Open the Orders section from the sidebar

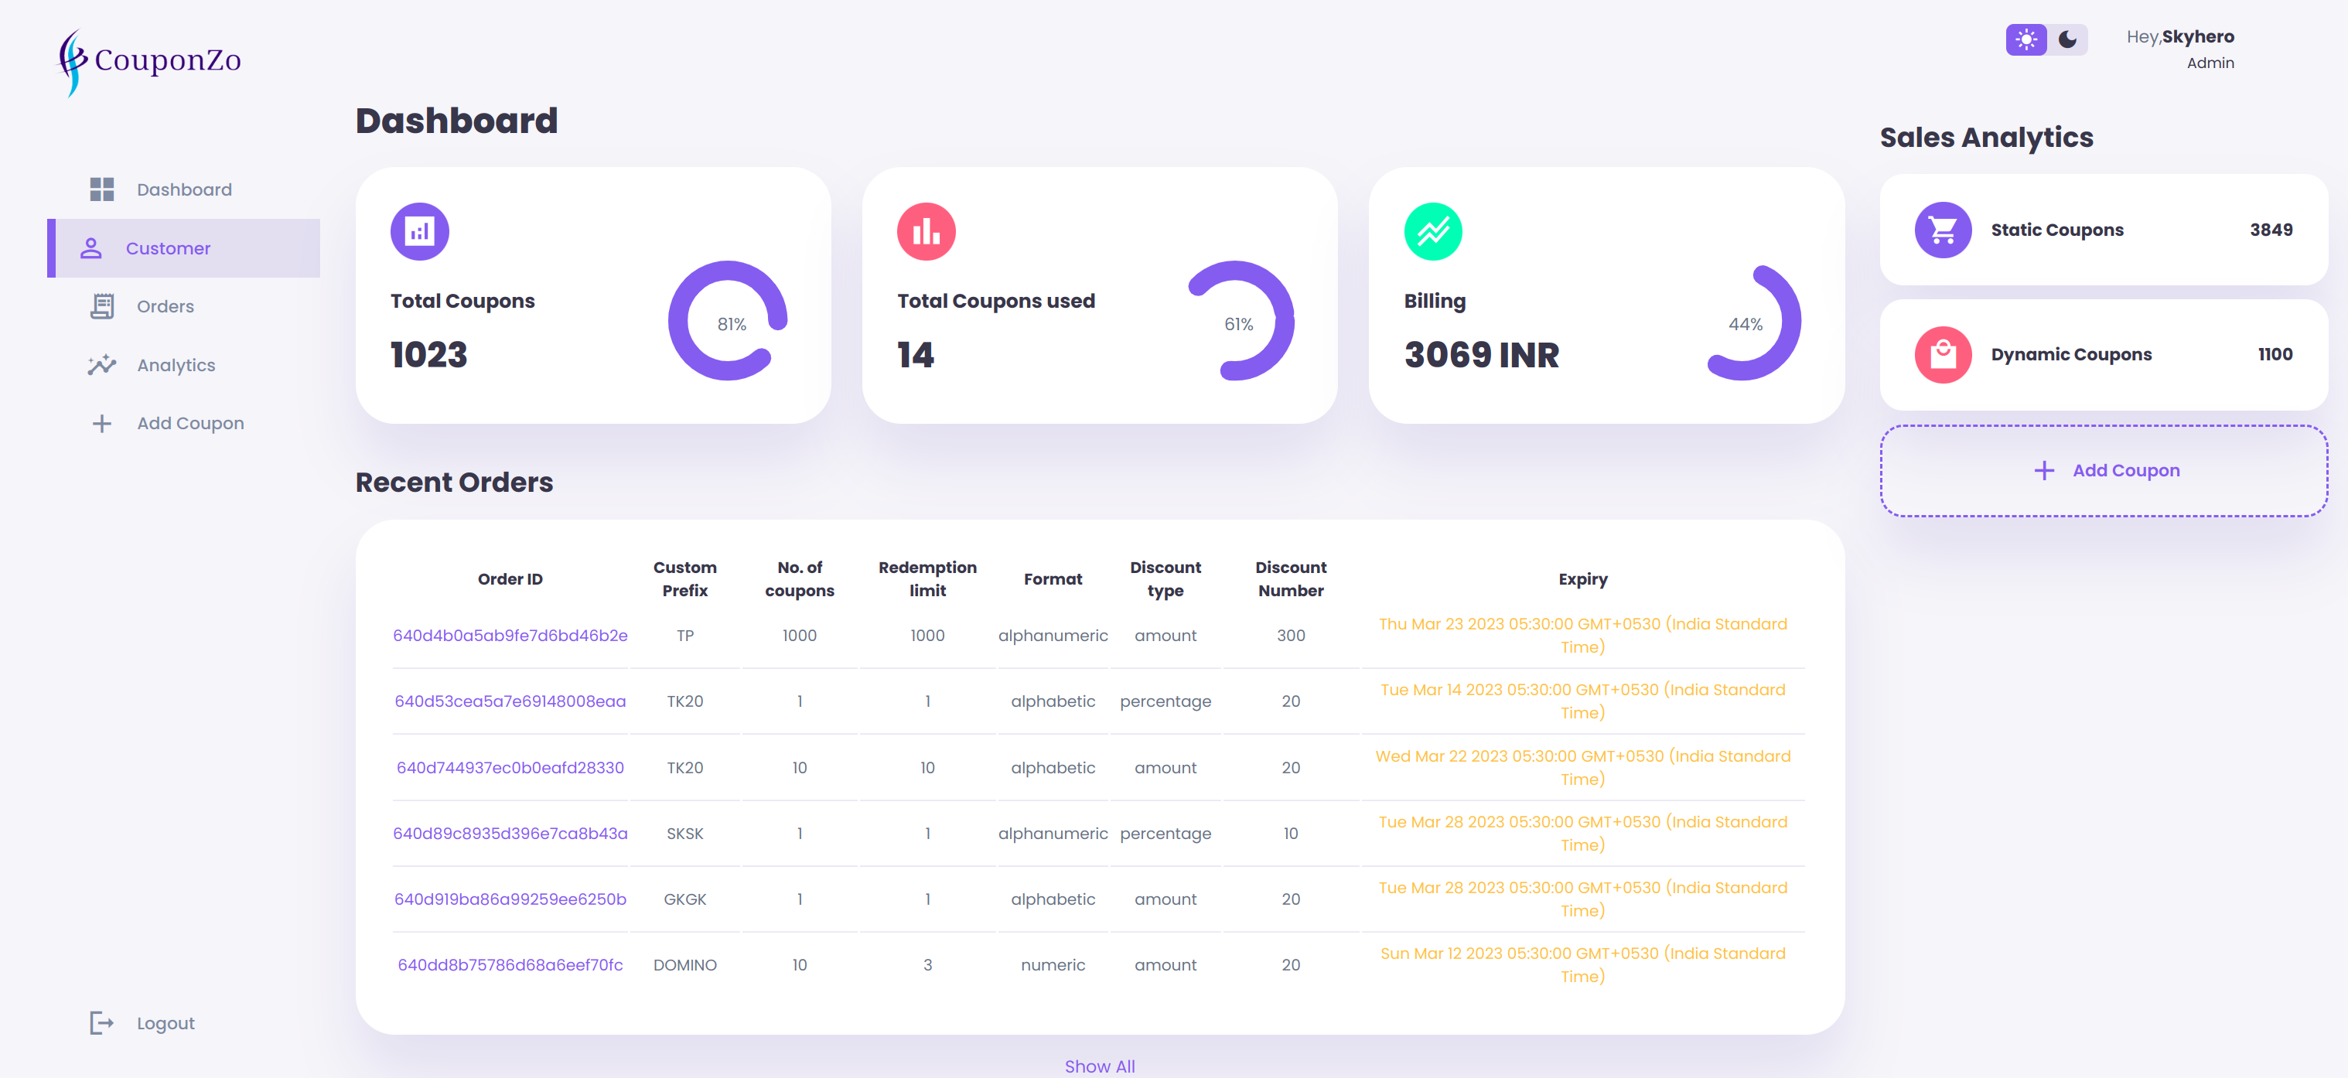tap(165, 305)
